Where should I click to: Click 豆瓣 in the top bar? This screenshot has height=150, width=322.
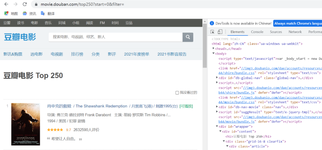(7, 23)
